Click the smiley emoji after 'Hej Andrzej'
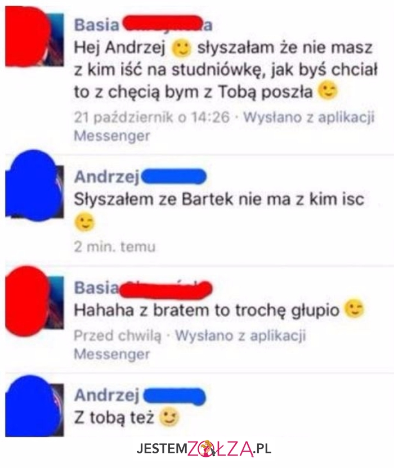 tap(181, 48)
